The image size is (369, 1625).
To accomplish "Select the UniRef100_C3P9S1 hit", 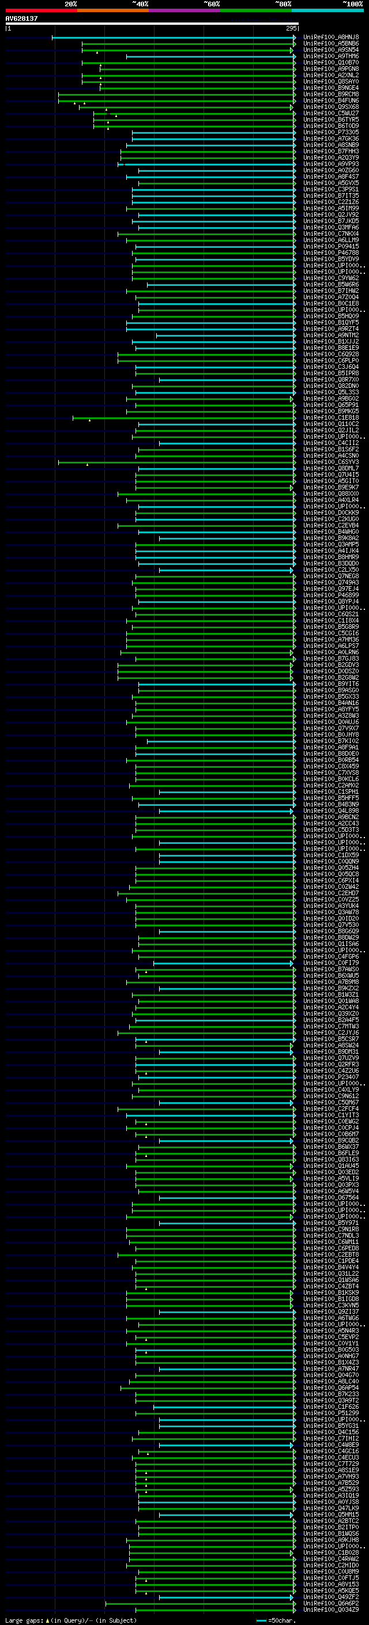I will coord(331,189).
